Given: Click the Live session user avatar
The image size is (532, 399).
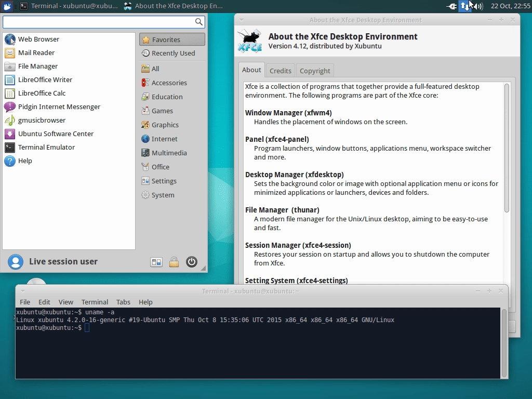Looking at the screenshot, I should [x=16, y=262].
